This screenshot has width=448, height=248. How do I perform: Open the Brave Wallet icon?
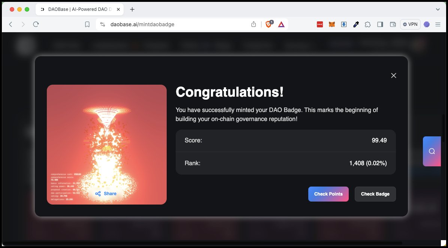tap(393, 24)
